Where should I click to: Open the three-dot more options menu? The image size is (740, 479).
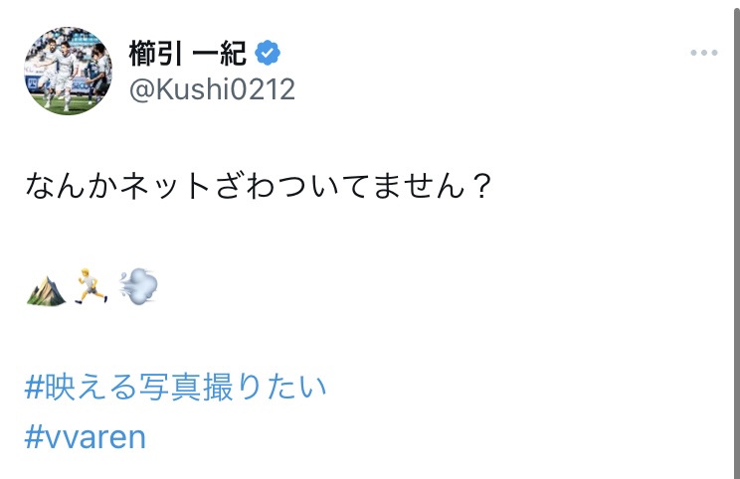pyautogui.click(x=703, y=53)
